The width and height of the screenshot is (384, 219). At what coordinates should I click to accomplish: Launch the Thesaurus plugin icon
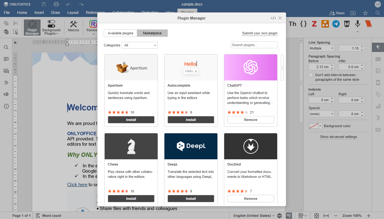click(292, 24)
